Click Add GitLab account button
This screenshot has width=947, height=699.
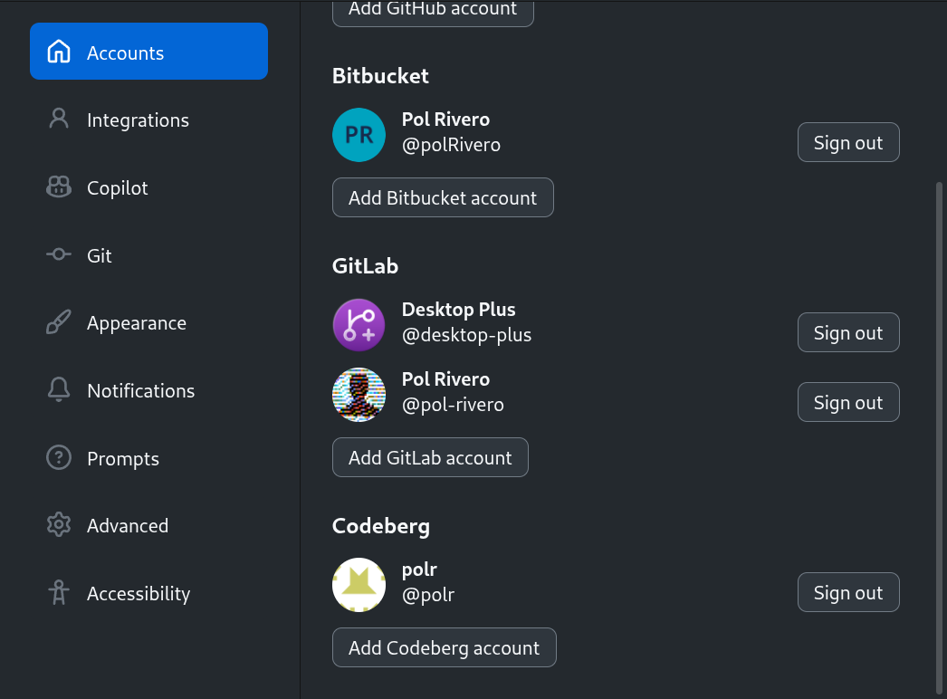(430, 457)
